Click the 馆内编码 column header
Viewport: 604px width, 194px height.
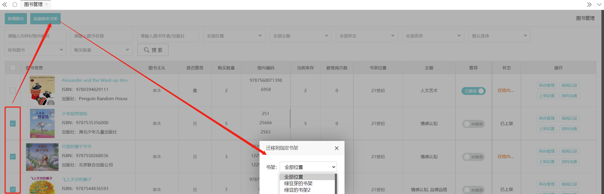(x=266, y=68)
